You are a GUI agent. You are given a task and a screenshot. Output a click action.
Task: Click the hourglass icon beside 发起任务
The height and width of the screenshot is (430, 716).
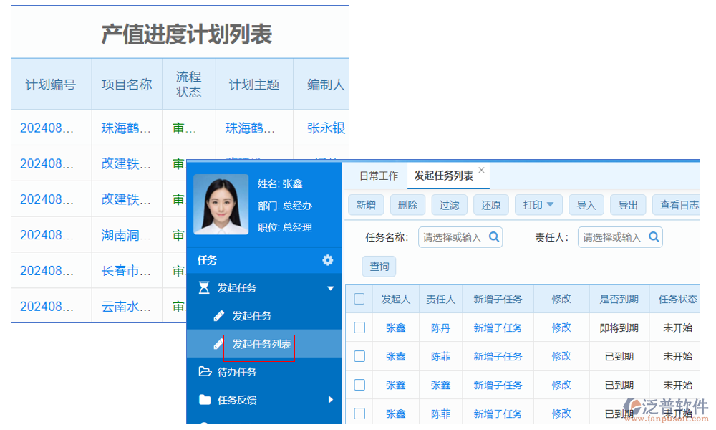pos(204,288)
